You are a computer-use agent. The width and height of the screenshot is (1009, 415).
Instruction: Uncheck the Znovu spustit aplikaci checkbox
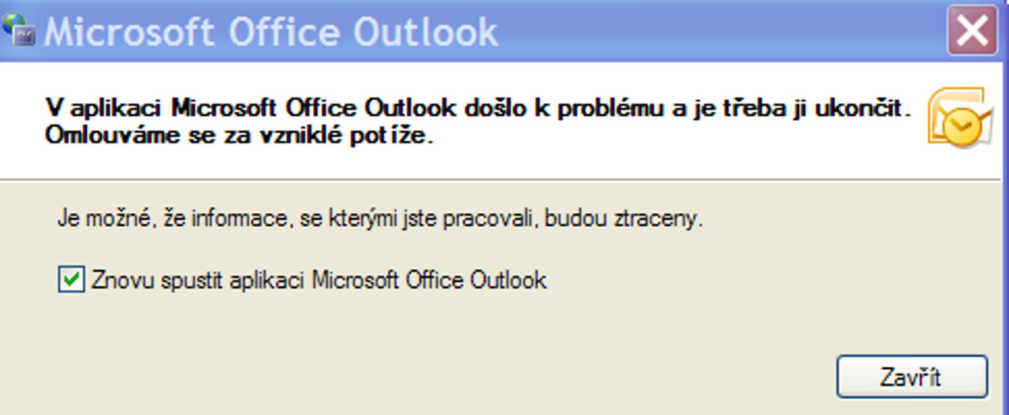click(x=71, y=281)
